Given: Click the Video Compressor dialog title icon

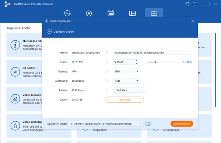Looking at the screenshot, I should (46, 21).
